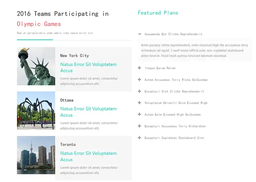Expand the Itaque Earum Rerum accordion title
The width and height of the screenshot is (256, 182).
pyautogui.click(x=160, y=68)
